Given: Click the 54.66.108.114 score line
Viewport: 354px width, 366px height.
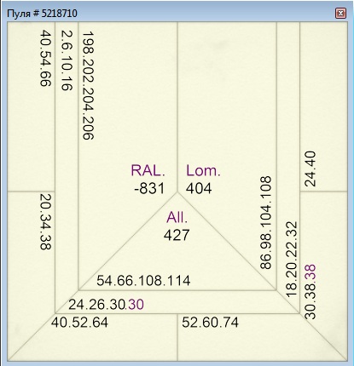Looking at the screenshot, I should [x=143, y=281].
